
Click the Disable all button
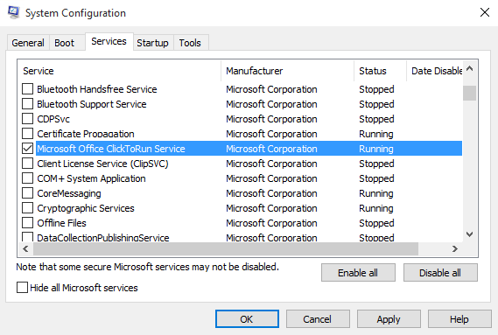[x=440, y=273]
